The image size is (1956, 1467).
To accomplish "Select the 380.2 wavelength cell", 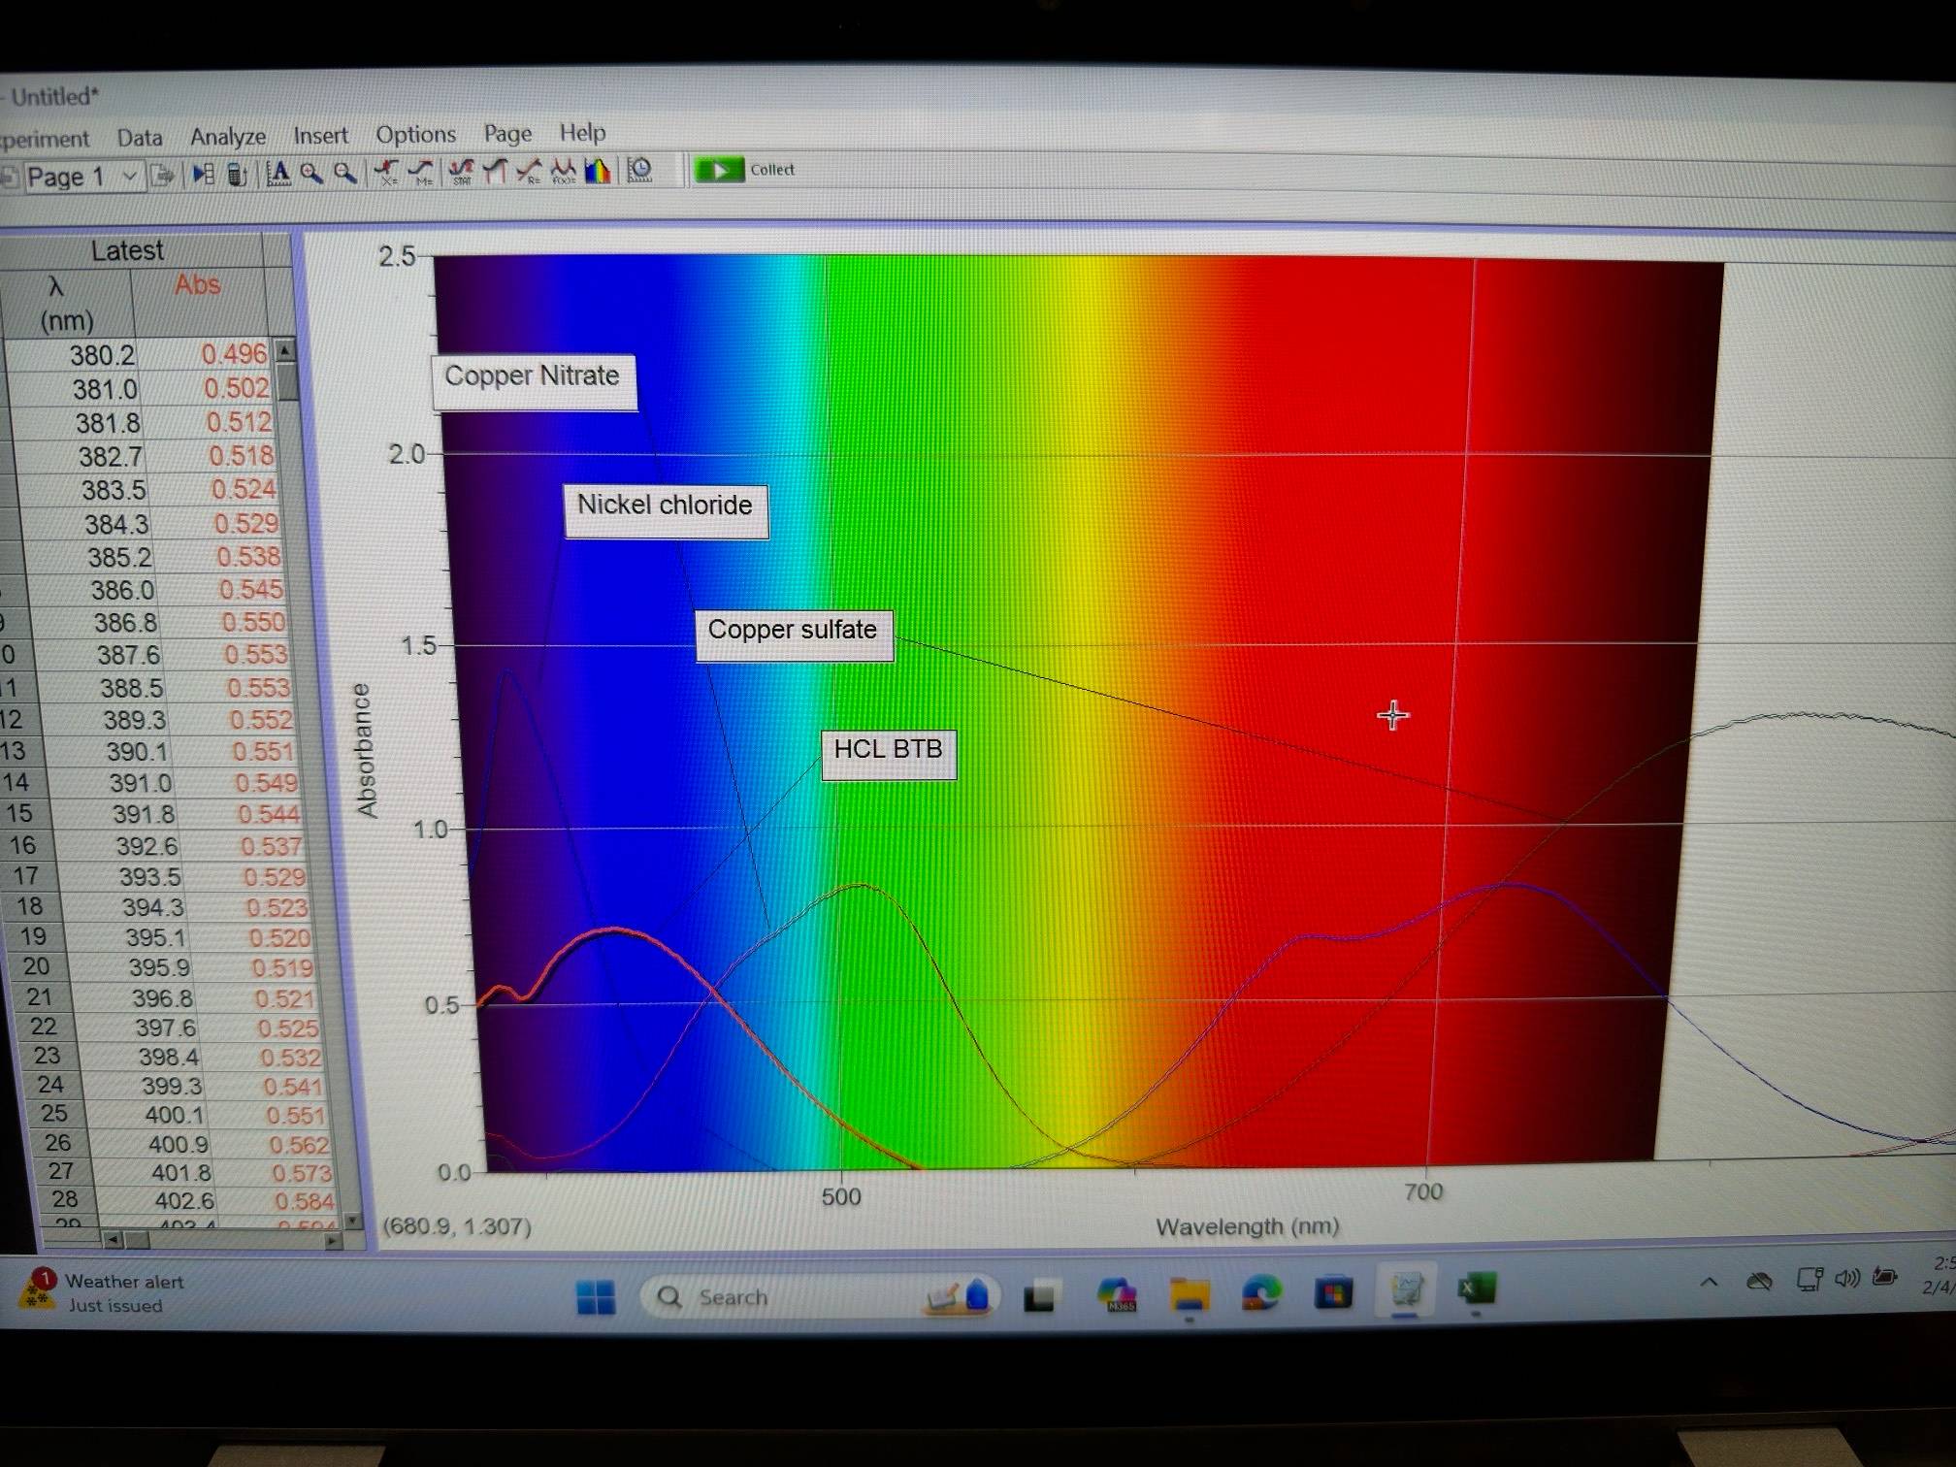I will click(x=102, y=355).
